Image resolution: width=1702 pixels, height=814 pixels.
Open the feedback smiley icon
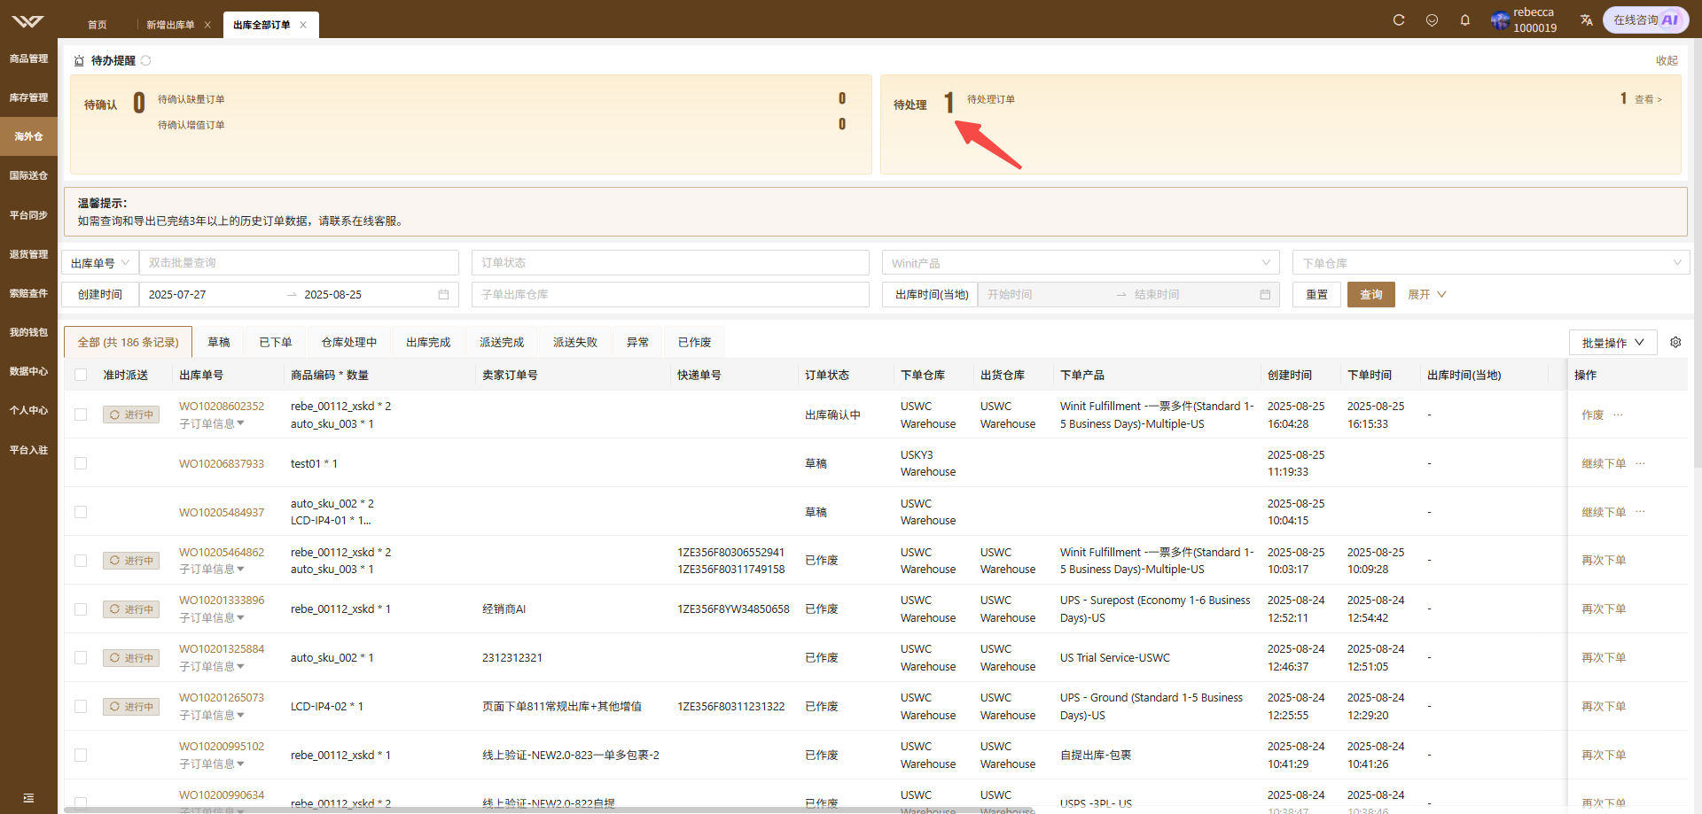pos(1432,20)
